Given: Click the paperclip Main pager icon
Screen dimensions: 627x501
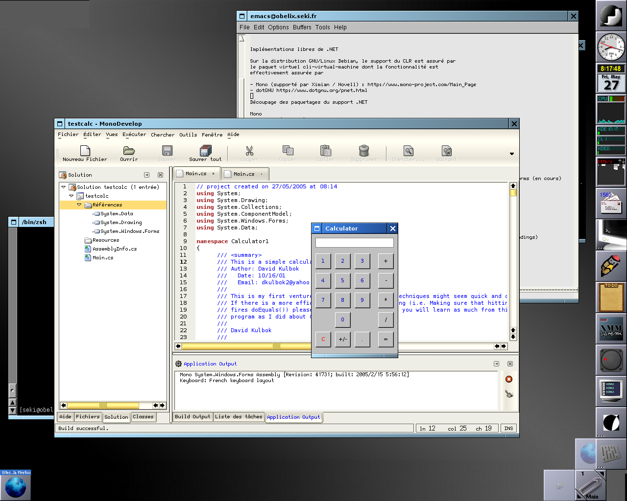Looking at the screenshot, I should pyautogui.click(x=590, y=485).
